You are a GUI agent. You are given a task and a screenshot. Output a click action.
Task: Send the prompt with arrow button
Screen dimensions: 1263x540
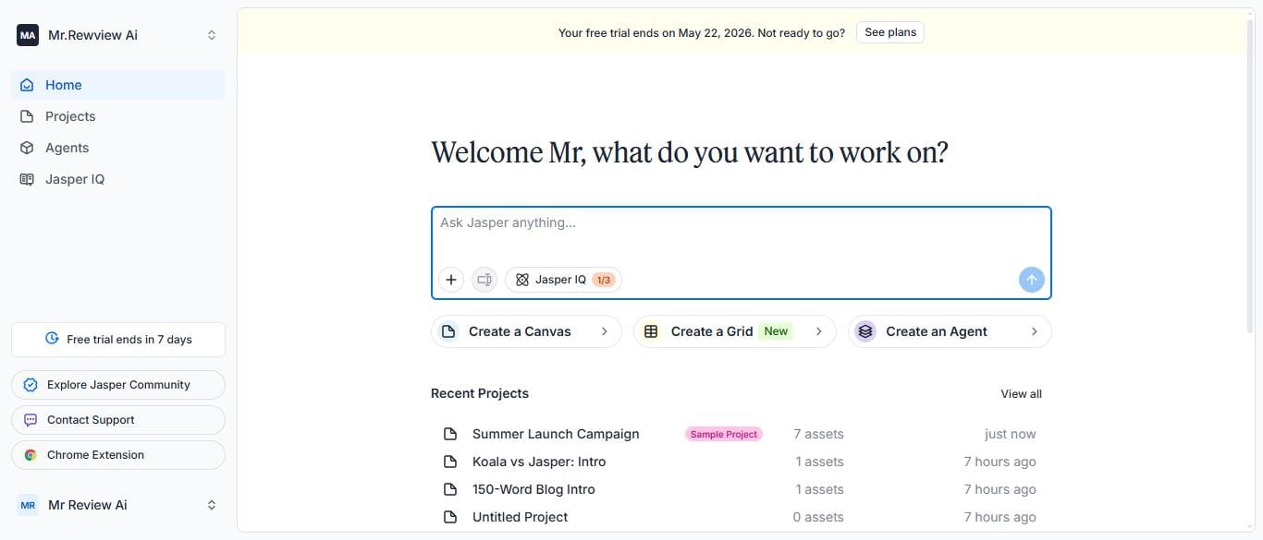1032,280
